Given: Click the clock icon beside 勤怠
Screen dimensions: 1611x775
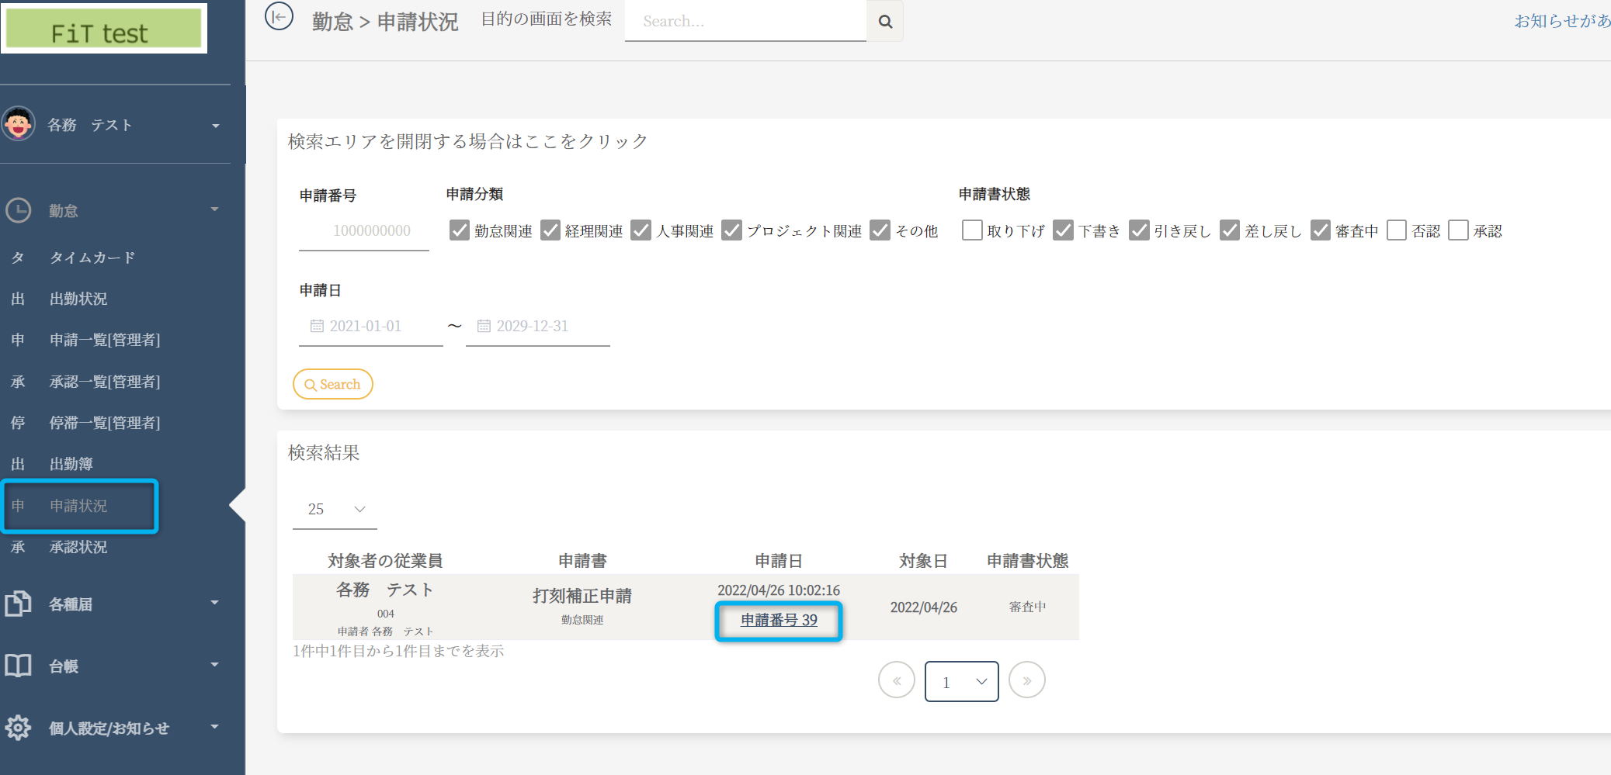Looking at the screenshot, I should tap(19, 210).
